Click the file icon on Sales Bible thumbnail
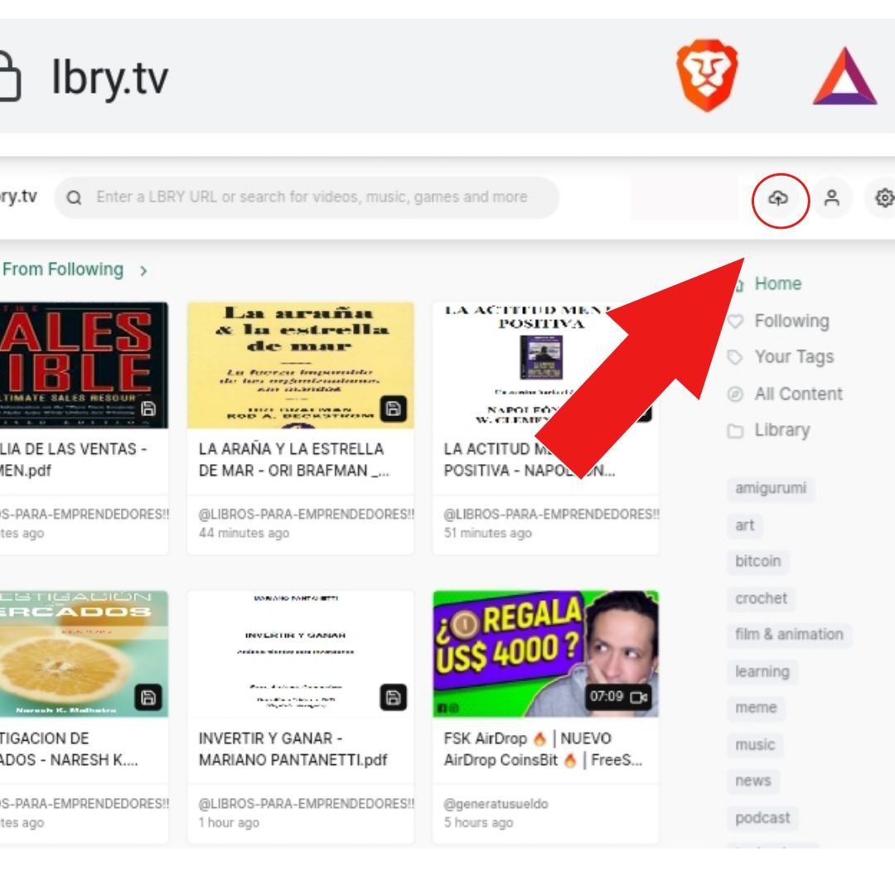The height and width of the screenshot is (895, 895). pyautogui.click(x=148, y=409)
